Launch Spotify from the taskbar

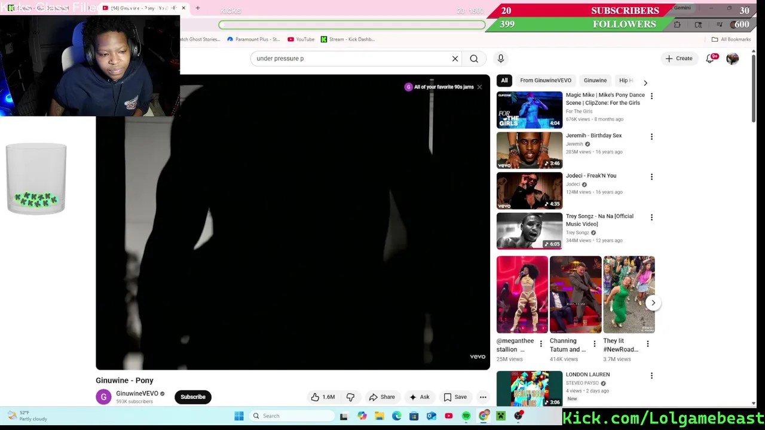(466, 416)
